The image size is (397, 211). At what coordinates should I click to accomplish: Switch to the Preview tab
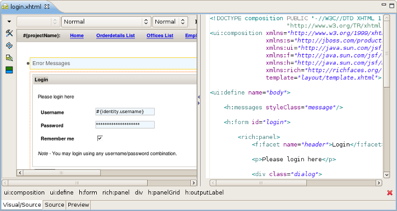79,204
